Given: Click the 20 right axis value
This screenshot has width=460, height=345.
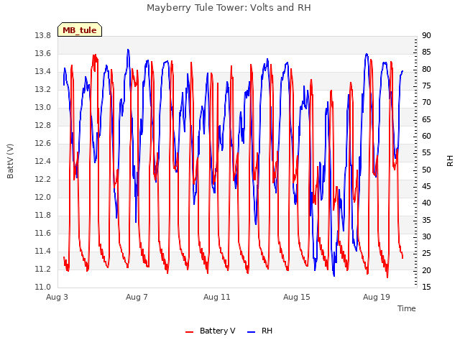Looking at the screenshot, I should tap(426, 270).
